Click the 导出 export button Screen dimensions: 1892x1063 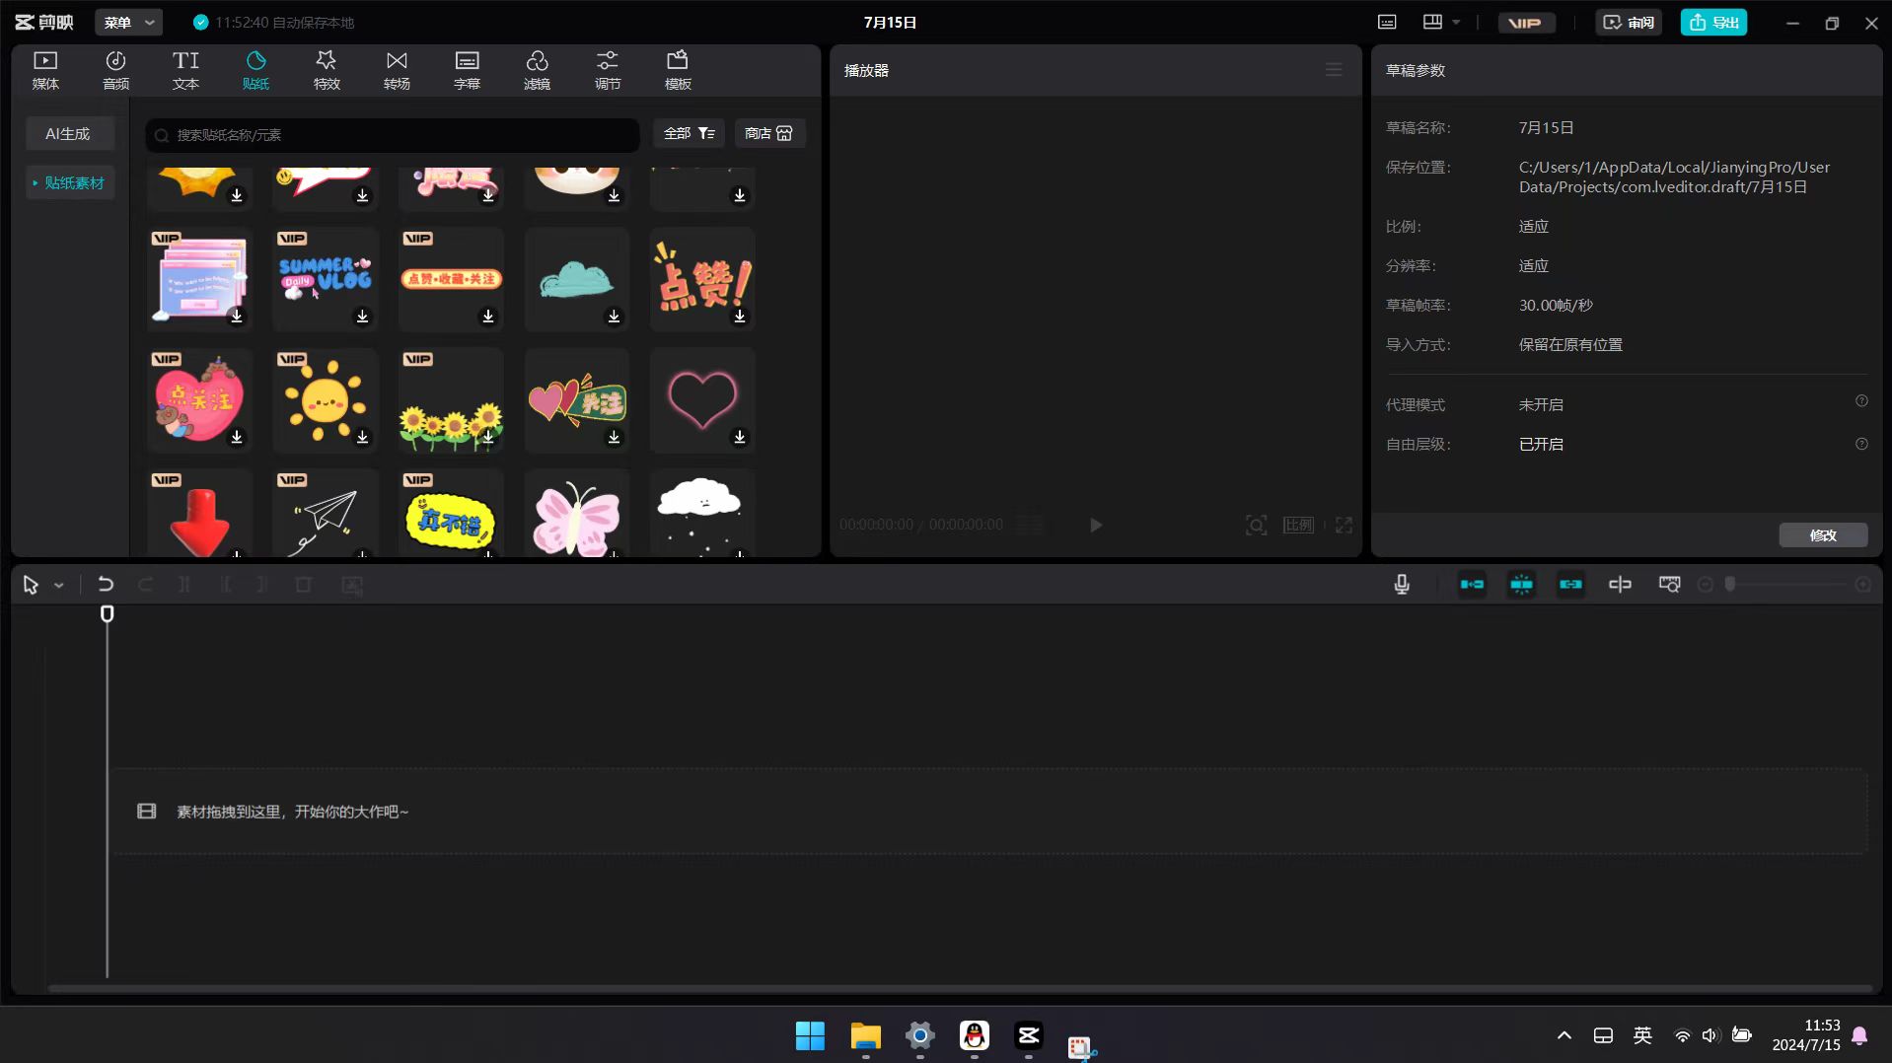click(x=1713, y=22)
